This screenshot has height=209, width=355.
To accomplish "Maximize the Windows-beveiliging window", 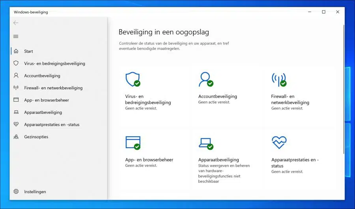I will pyautogui.click(x=324, y=12).
